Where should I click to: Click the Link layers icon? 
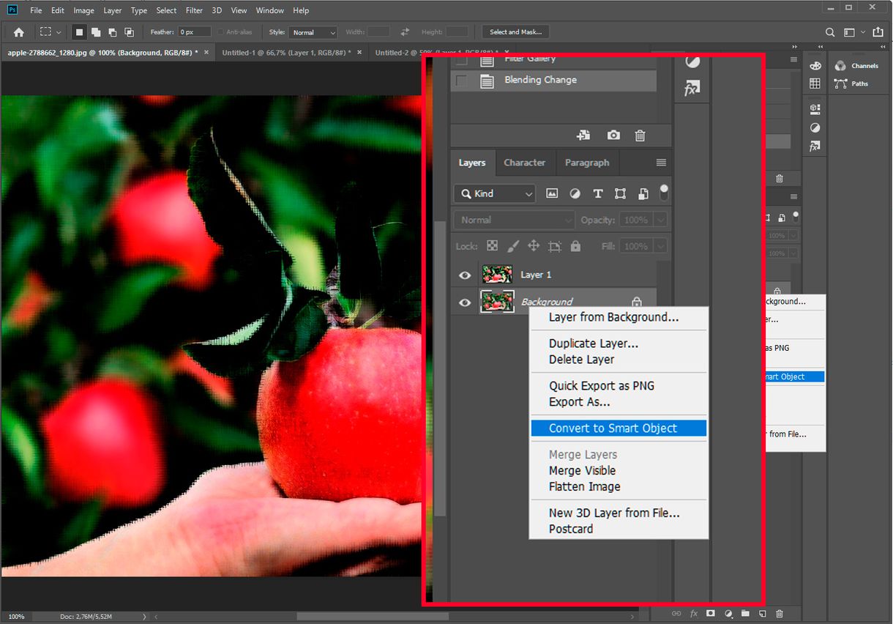(x=676, y=613)
